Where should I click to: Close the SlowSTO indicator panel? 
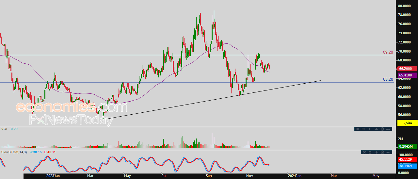[x=364, y=152]
